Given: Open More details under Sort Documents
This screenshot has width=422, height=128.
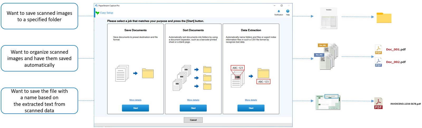Looking at the screenshot, I should click(193, 100).
